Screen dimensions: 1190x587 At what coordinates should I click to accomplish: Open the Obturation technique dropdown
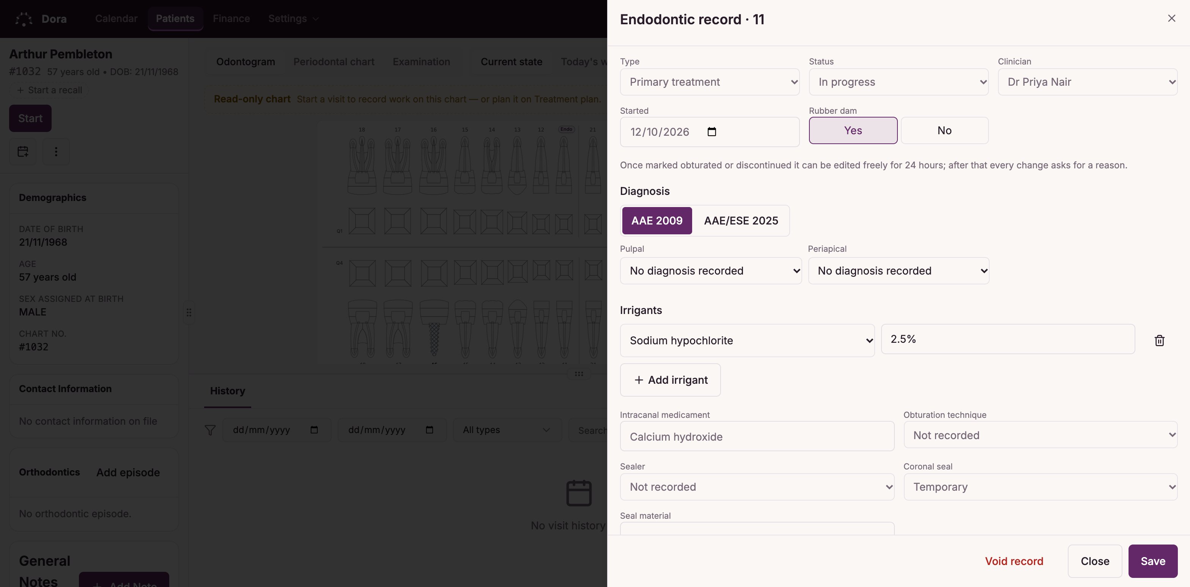[x=1040, y=435]
